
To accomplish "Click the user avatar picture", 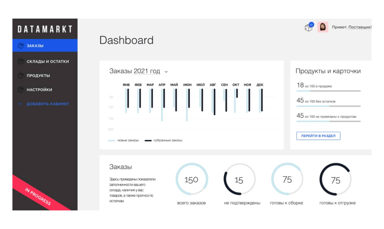I will [323, 27].
